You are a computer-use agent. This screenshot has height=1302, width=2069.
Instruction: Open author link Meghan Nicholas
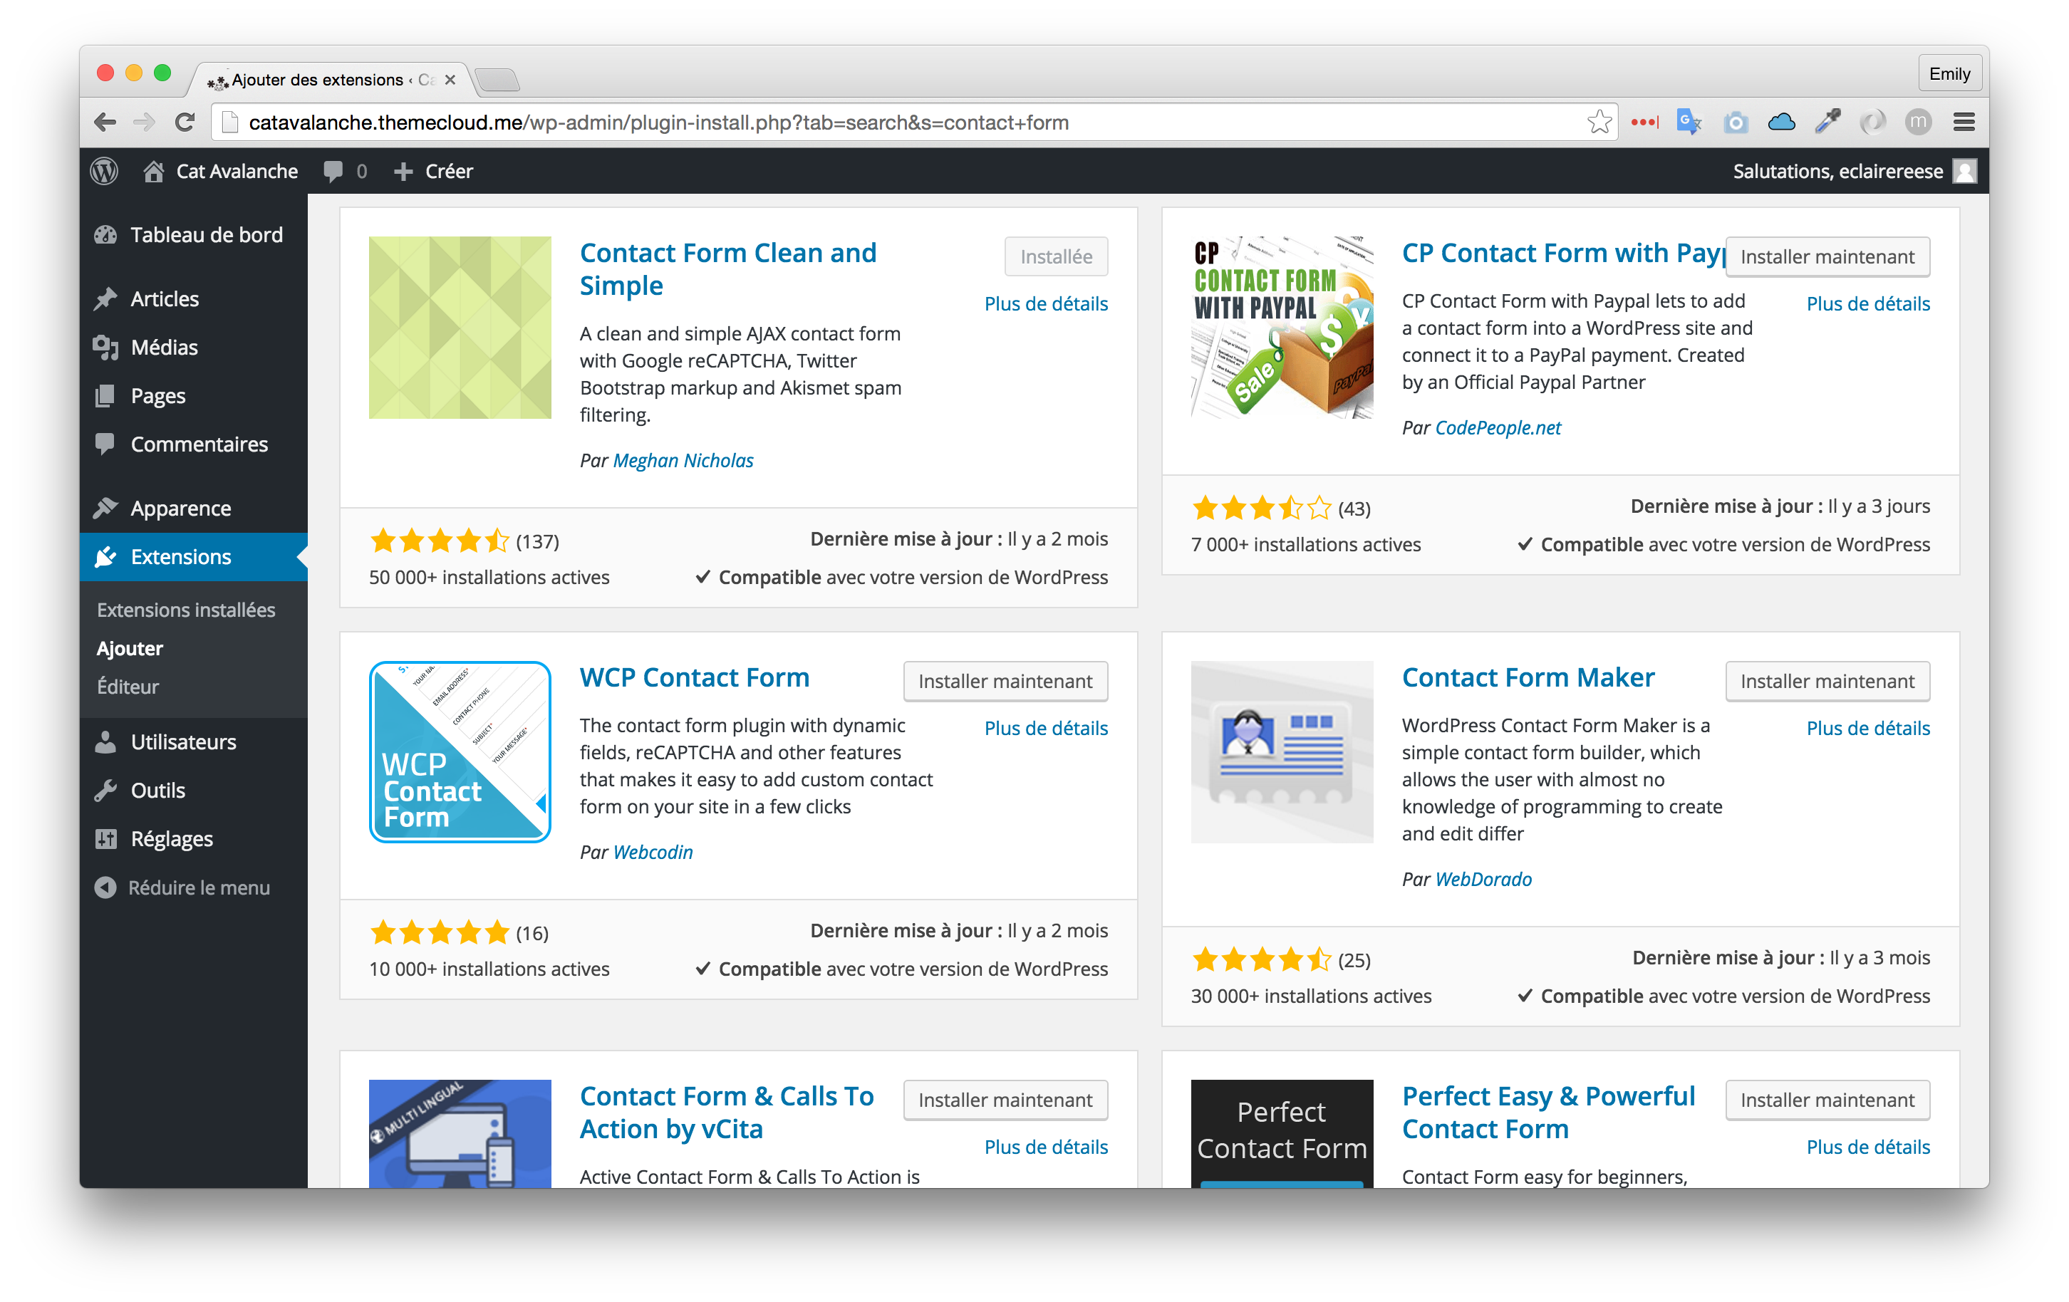[683, 460]
